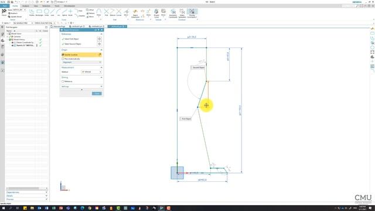Image resolution: width=375 pixels, height=211 pixels.
Task: Collapse the Origin section
Action: tap(101, 50)
